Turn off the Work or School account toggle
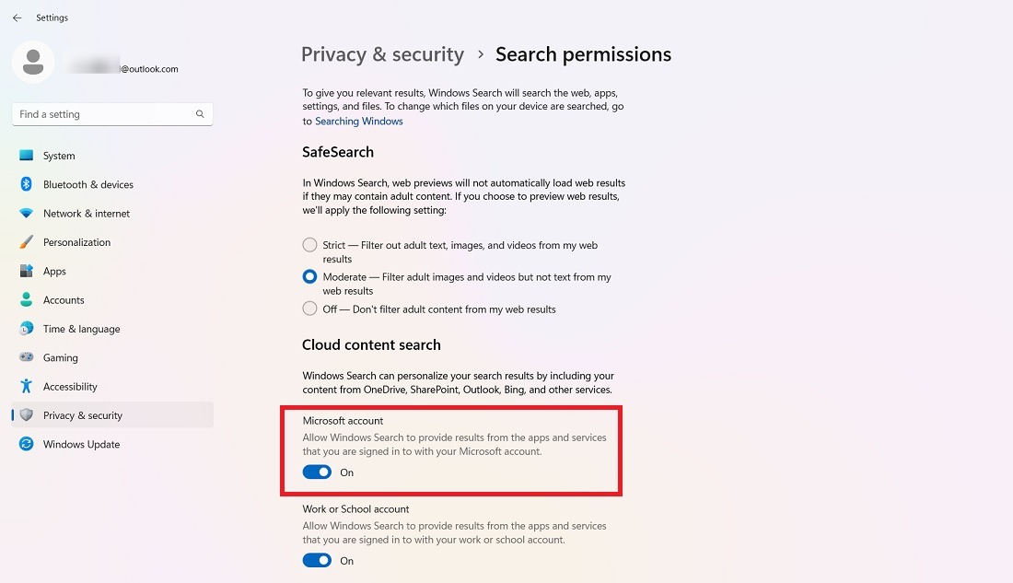Viewport: 1013px width, 583px height. coord(317,560)
